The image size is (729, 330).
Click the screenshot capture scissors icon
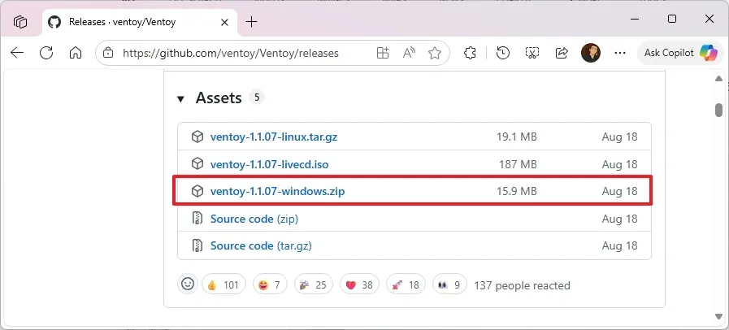point(532,53)
